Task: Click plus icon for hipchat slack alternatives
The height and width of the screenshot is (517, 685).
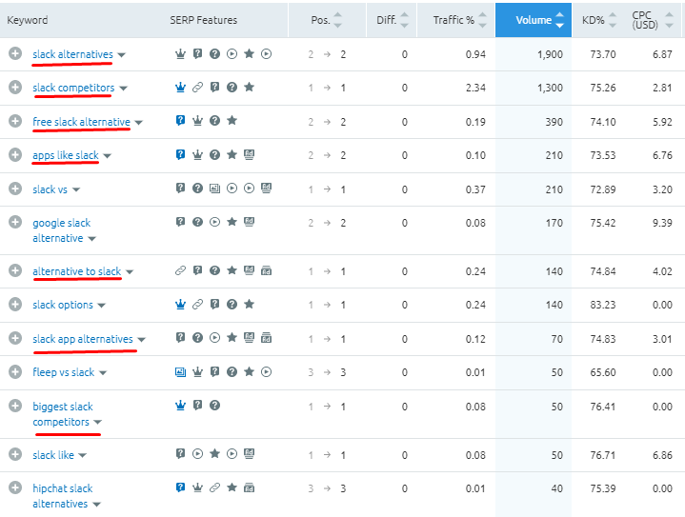Action: click(x=15, y=487)
